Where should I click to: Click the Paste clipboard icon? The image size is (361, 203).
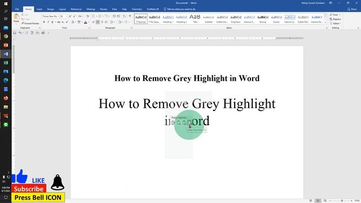[x=16, y=17]
